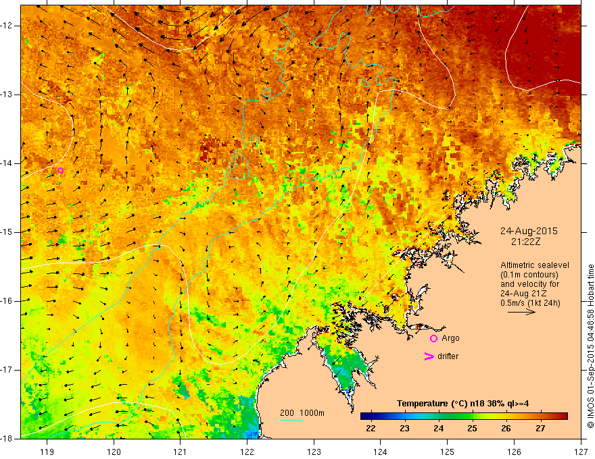Image resolution: width=595 pixels, height=459 pixels.
Task: Click the color bar tick label 27
Action: click(540, 429)
